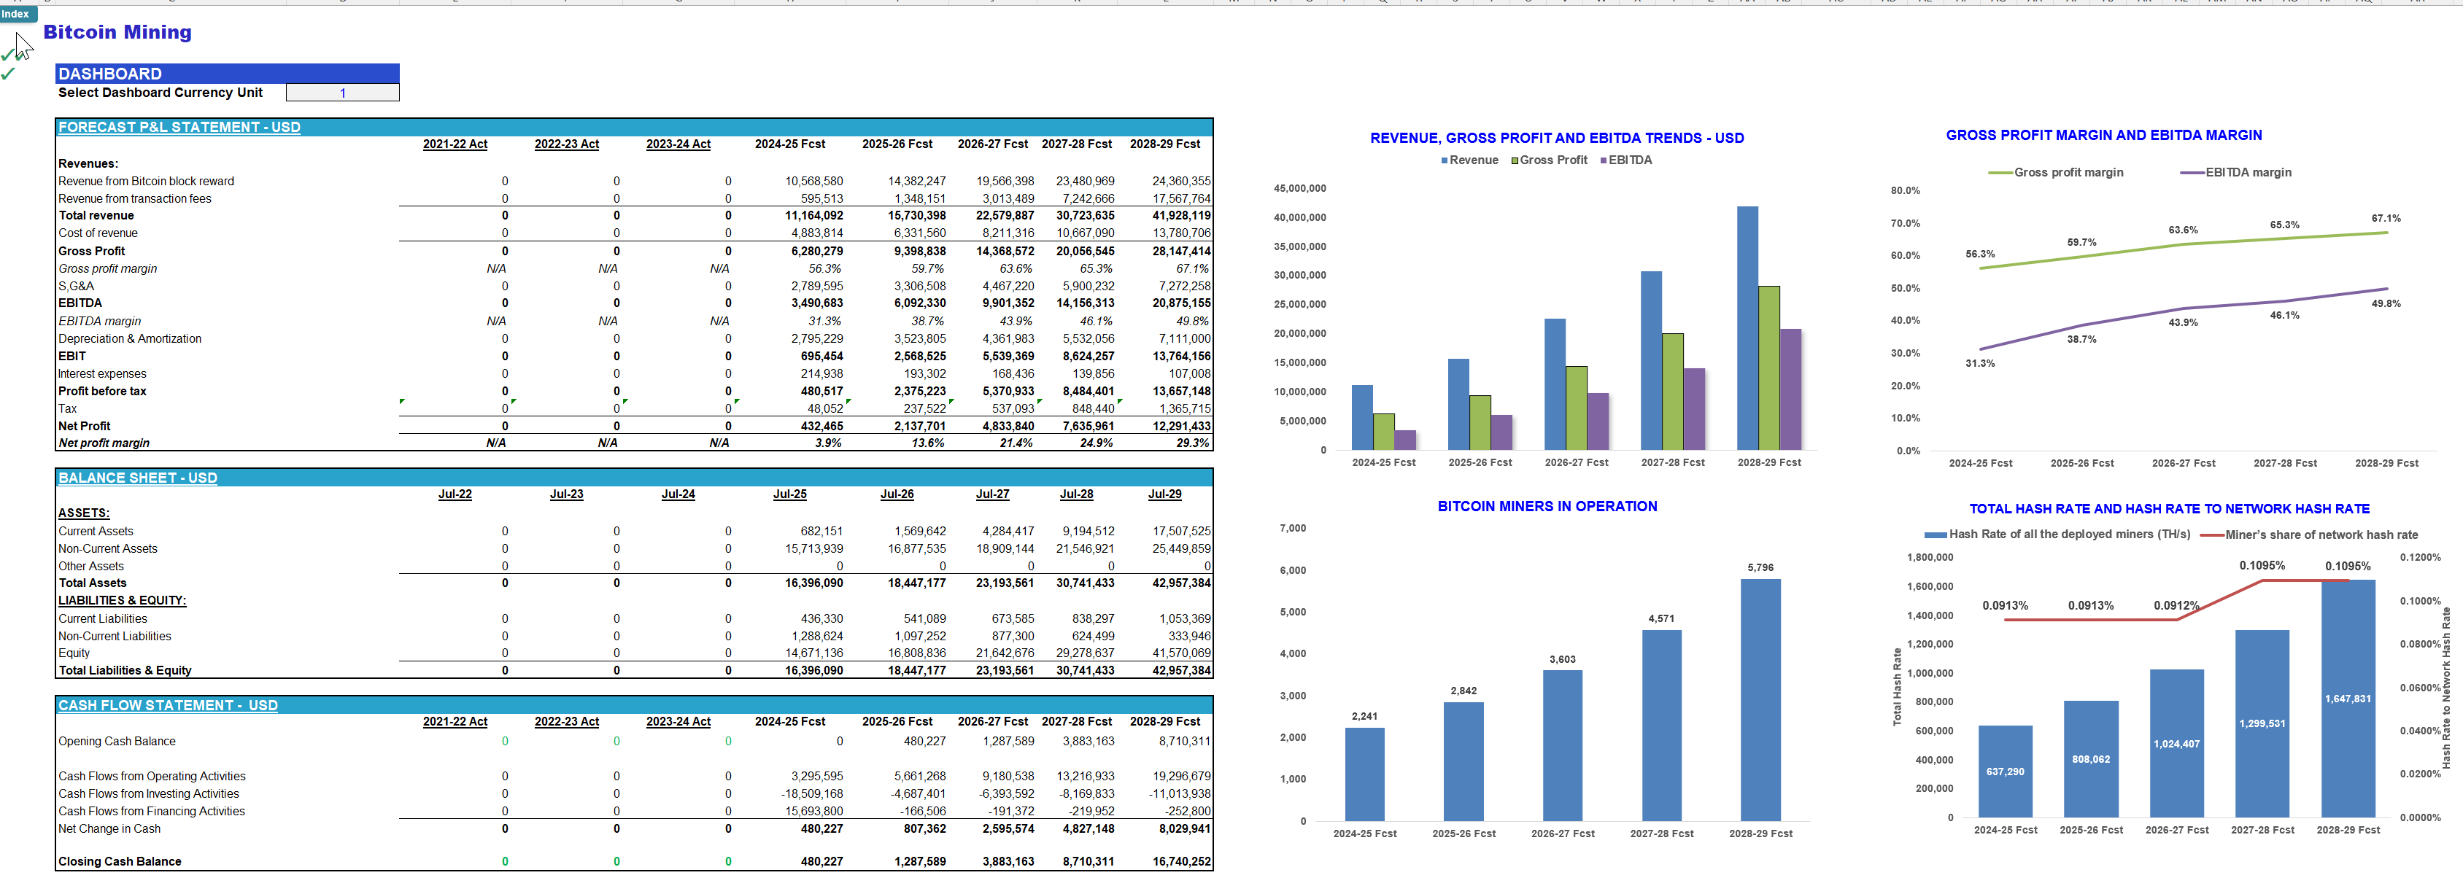
Task: Select the Non-Current Assets row label
Action: click(108, 548)
